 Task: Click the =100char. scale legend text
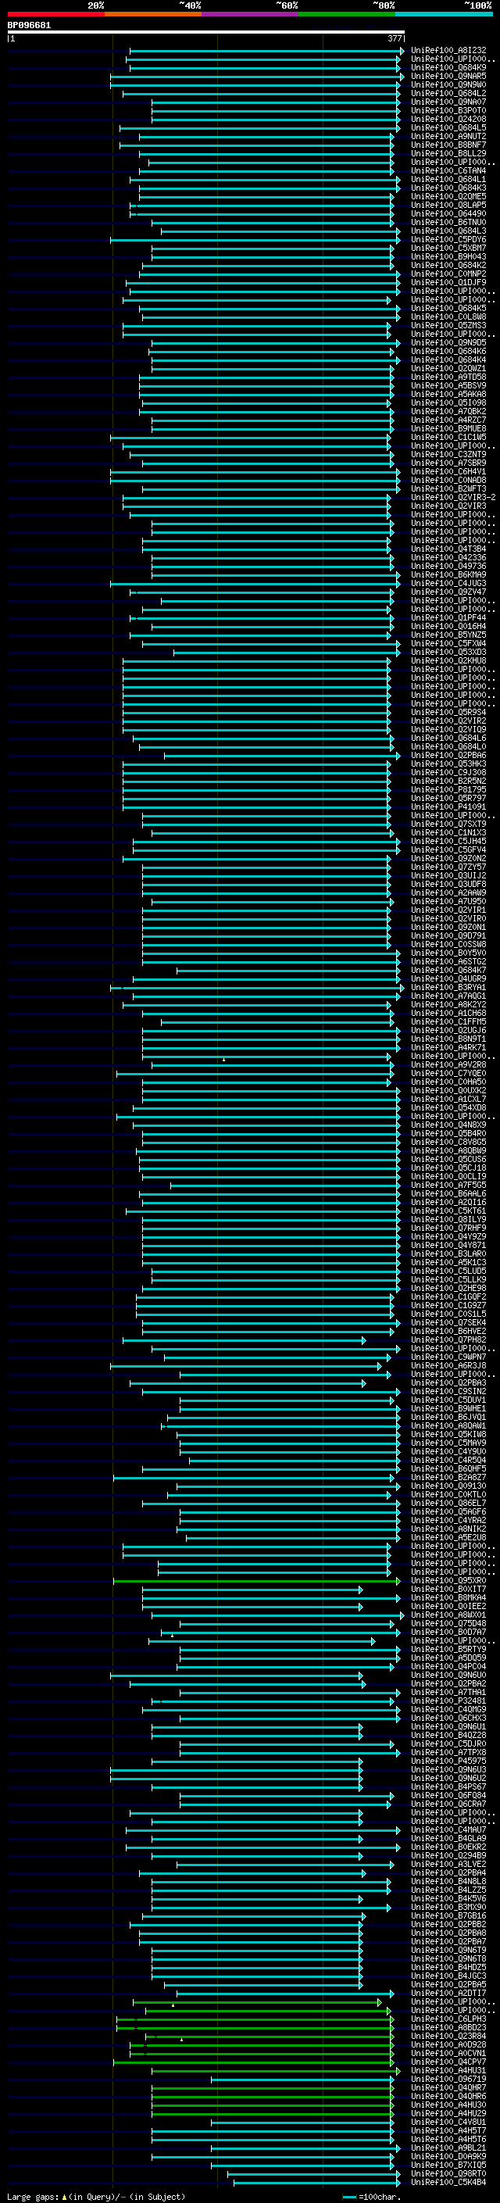coord(379,2197)
